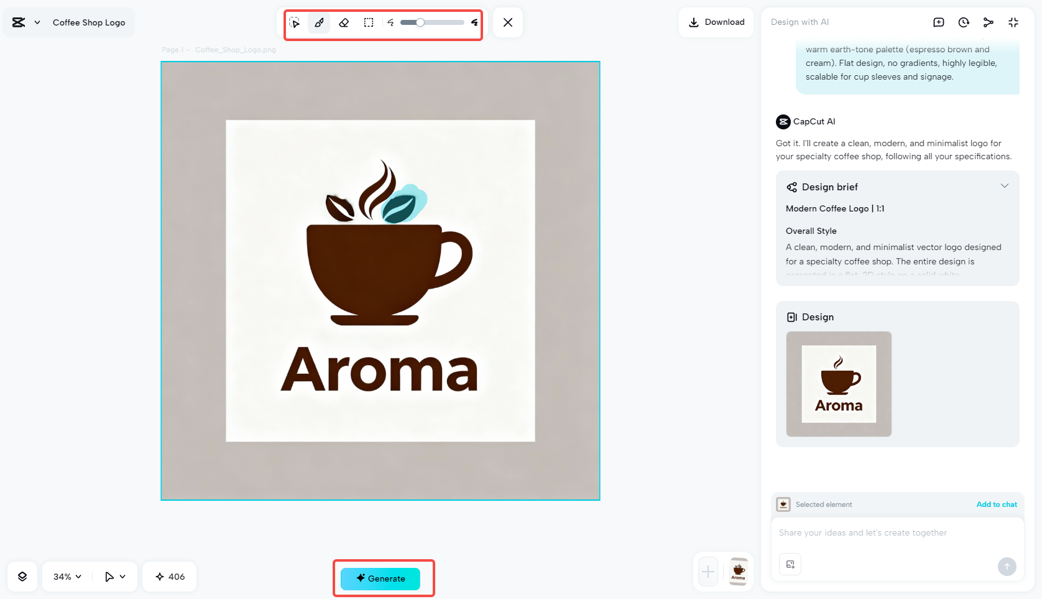Switch to the Eraser tool
Screen dimensions: 1042x599
(x=344, y=22)
